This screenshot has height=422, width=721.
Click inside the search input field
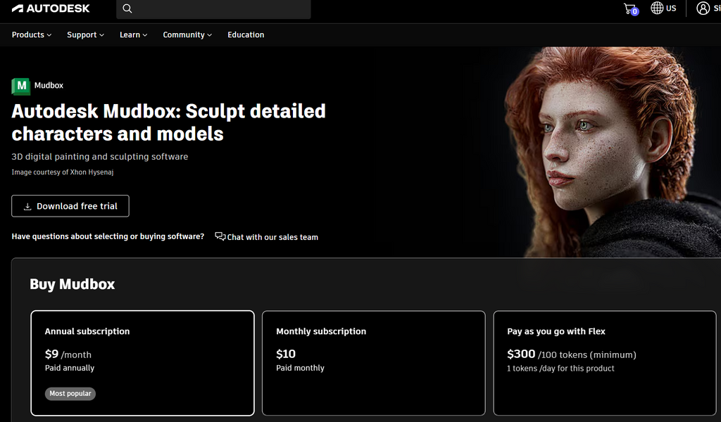pyautogui.click(x=218, y=8)
